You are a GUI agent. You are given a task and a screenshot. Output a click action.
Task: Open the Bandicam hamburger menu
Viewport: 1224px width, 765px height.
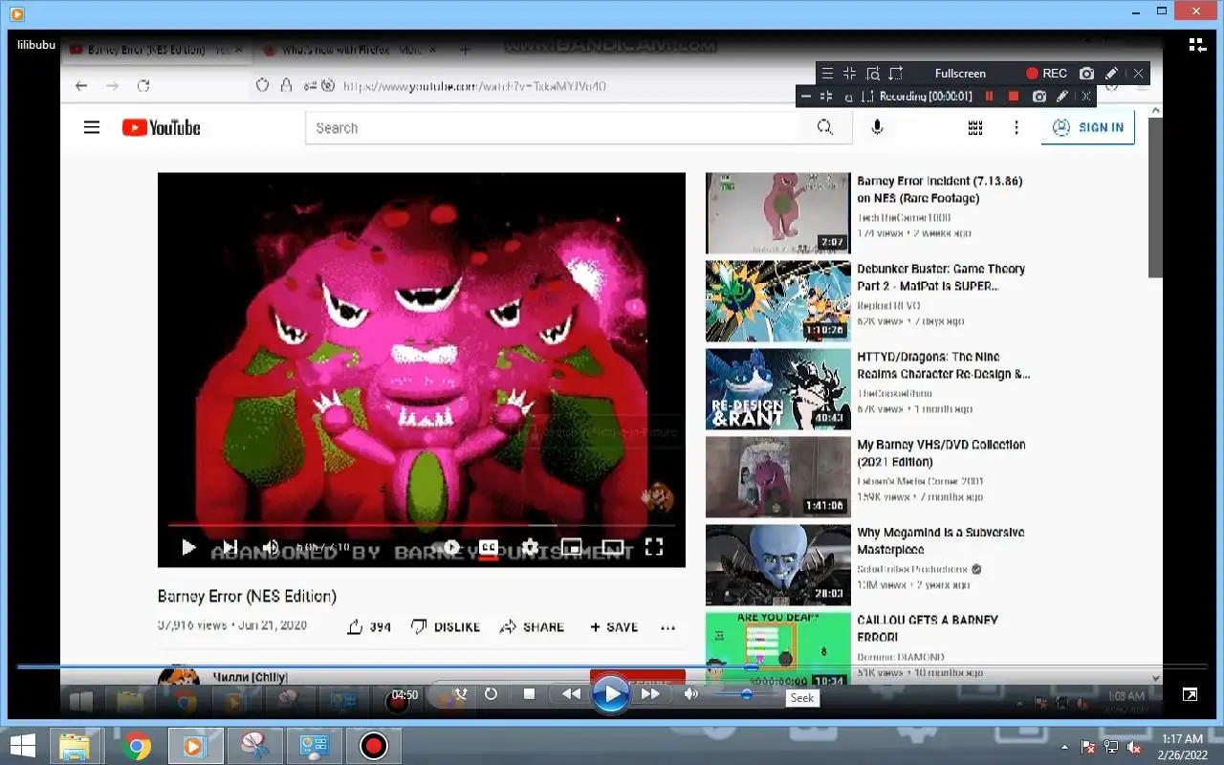828,74
